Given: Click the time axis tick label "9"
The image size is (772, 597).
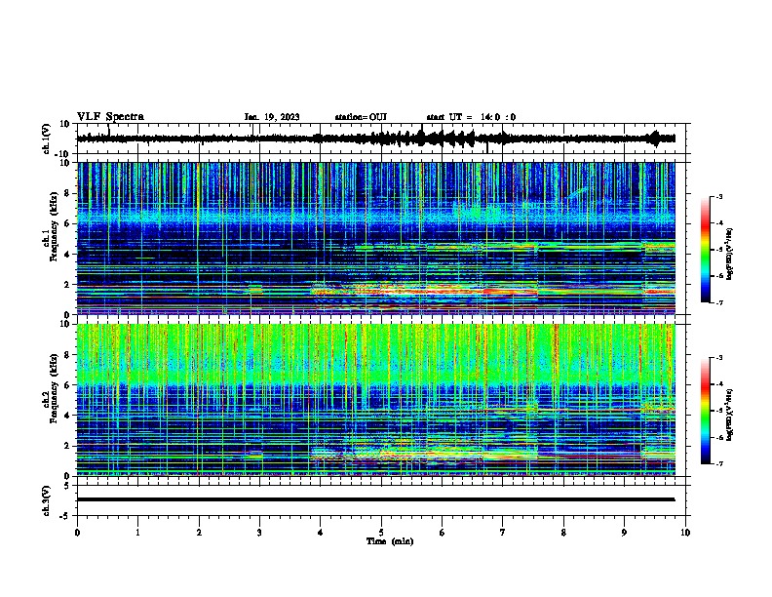Looking at the screenshot, I should (624, 533).
